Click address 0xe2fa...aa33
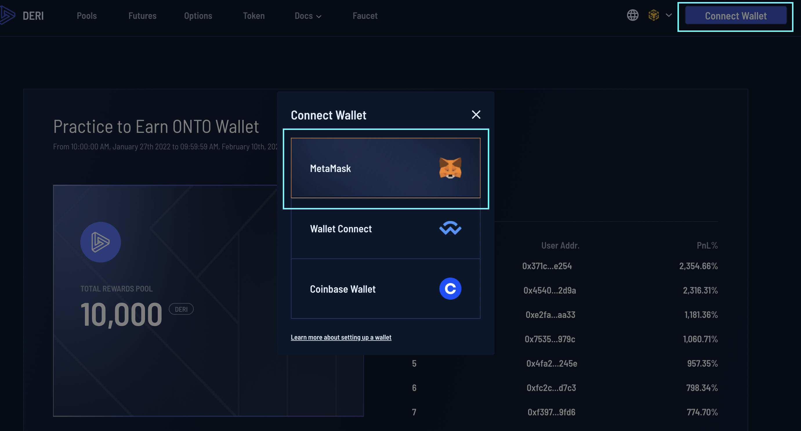The width and height of the screenshot is (801, 431). click(550, 315)
